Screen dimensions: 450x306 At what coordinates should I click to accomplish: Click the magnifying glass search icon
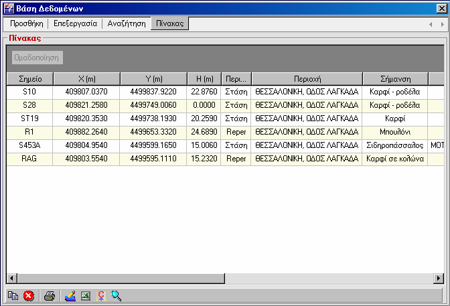pyautogui.click(x=117, y=296)
